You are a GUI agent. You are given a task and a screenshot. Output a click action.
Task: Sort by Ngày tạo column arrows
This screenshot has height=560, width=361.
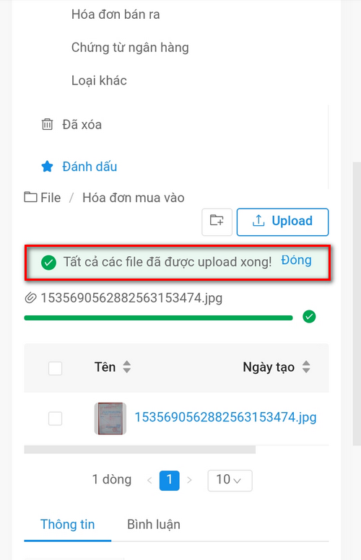click(x=306, y=367)
